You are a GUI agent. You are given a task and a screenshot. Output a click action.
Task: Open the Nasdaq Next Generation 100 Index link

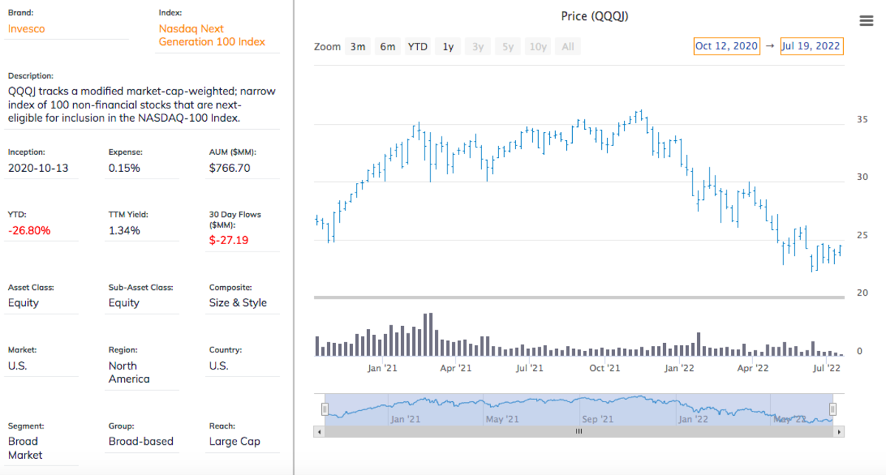point(212,35)
